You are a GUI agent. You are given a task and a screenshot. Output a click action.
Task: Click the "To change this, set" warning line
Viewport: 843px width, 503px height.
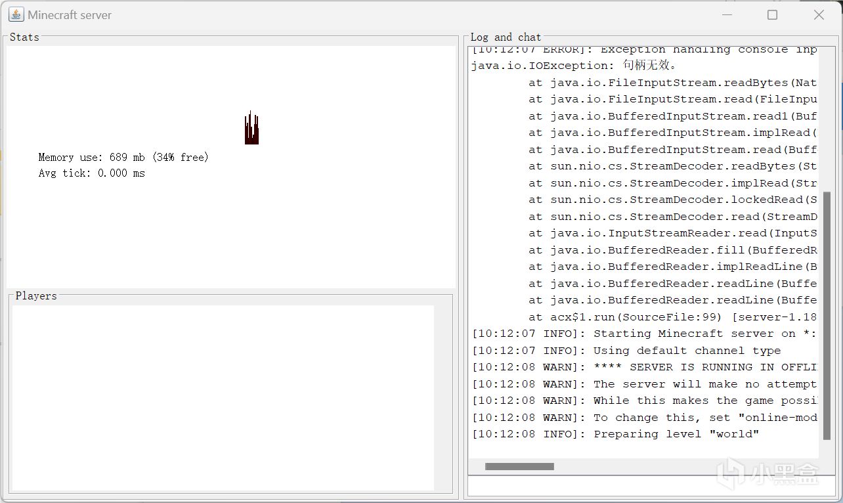point(645,418)
